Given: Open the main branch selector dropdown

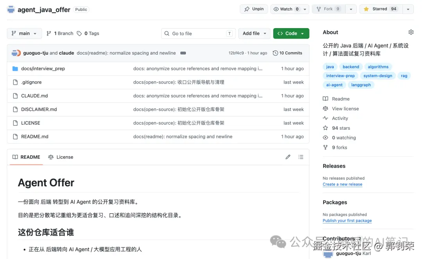Looking at the screenshot, I should pyautogui.click(x=24, y=33).
